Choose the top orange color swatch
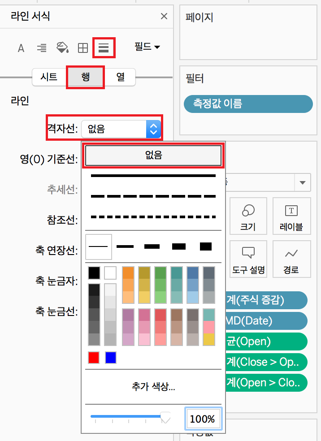The image size is (321, 441). pyautogui.click(x=128, y=273)
